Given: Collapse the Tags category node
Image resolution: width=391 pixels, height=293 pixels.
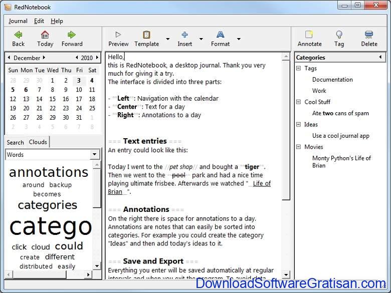Looking at the screenshot, I should [x=298, y=68].
